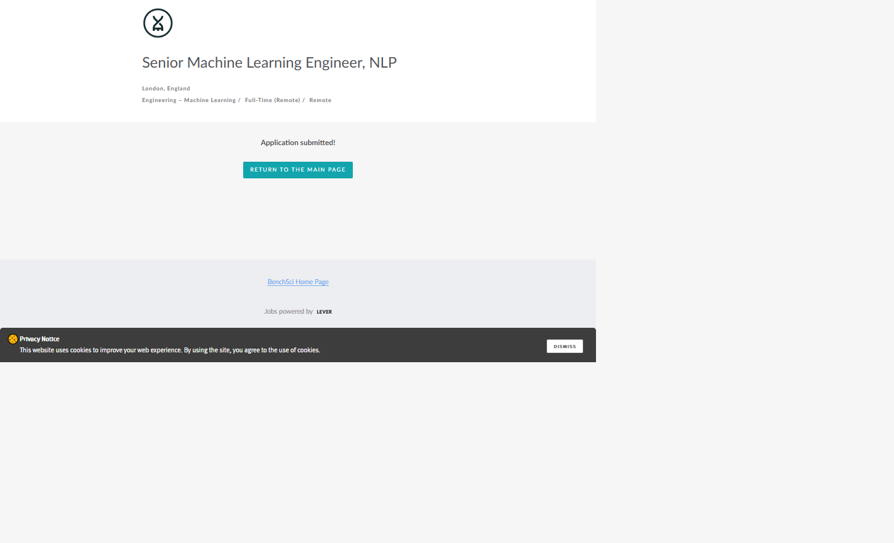Click empty space in the dark cookie banner

[431, 345]
